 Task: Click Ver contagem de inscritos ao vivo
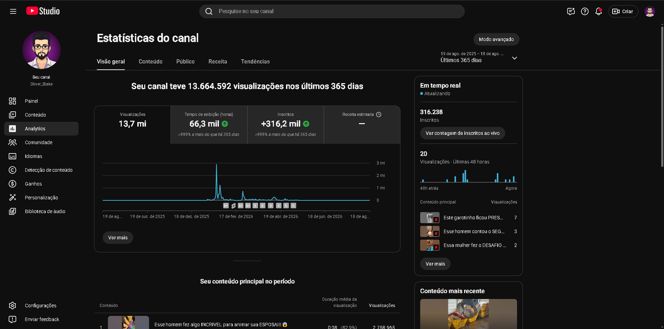pyautogui.click(x=463, y=133)
